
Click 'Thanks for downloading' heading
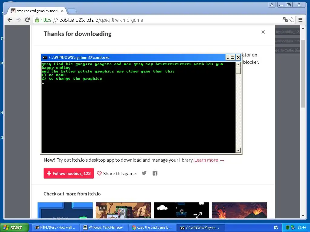(77, 34)
